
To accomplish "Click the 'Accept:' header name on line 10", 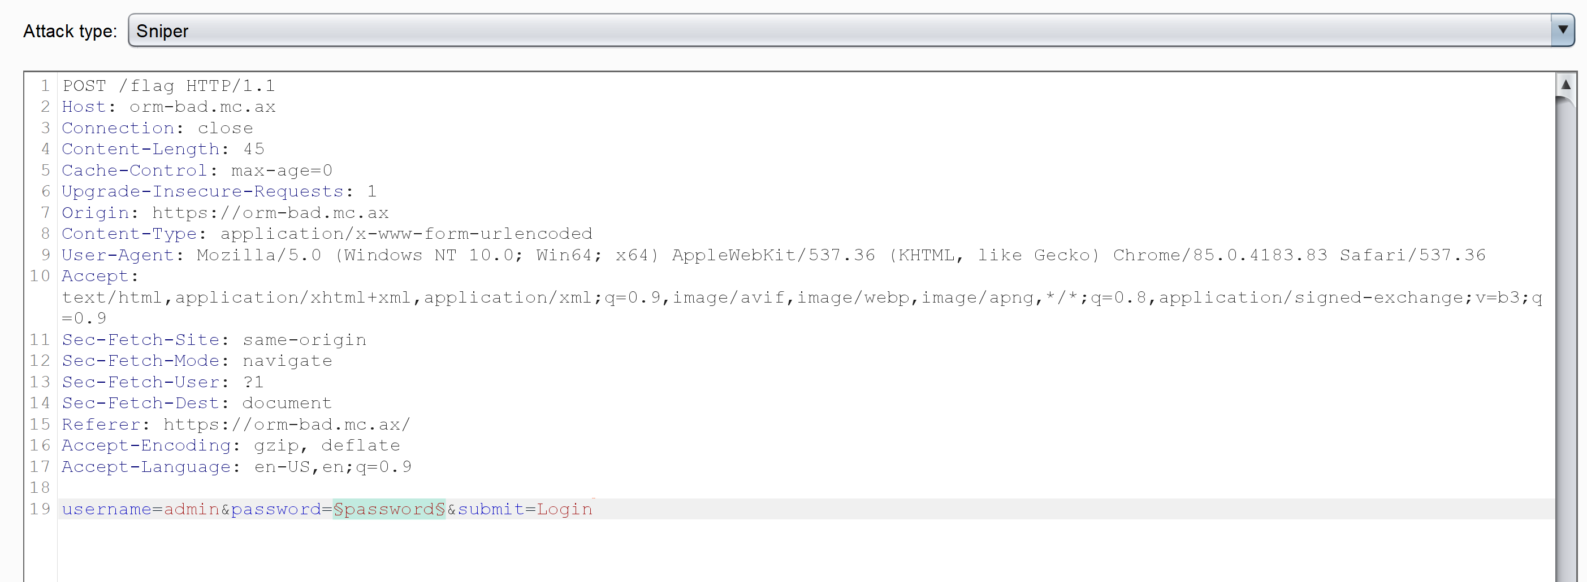I will pos(101,276).
